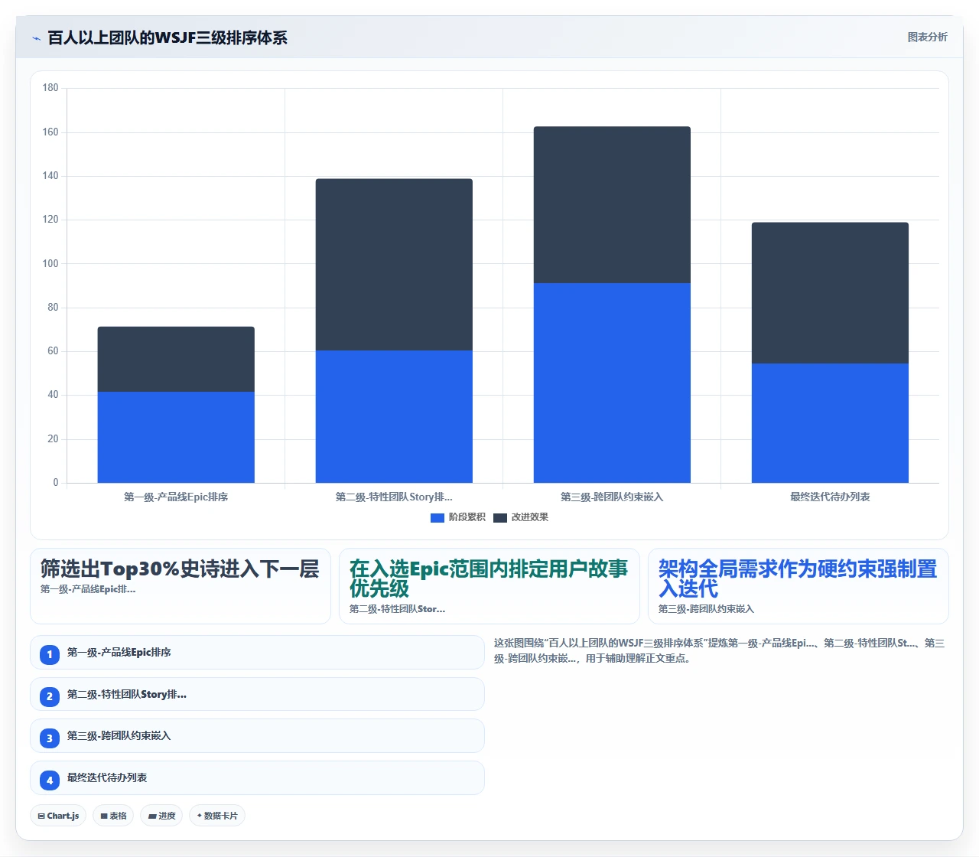The height and width of the screenshot is (857, 979).
Task: Click the dark bar segment for 第一级-产品线Epic排序
Action: 176,360
